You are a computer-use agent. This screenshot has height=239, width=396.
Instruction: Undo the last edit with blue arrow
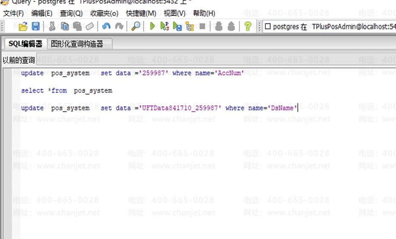pos(106,26)
